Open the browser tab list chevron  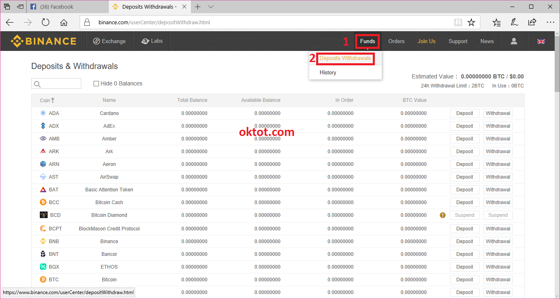(x=211, y=7)
